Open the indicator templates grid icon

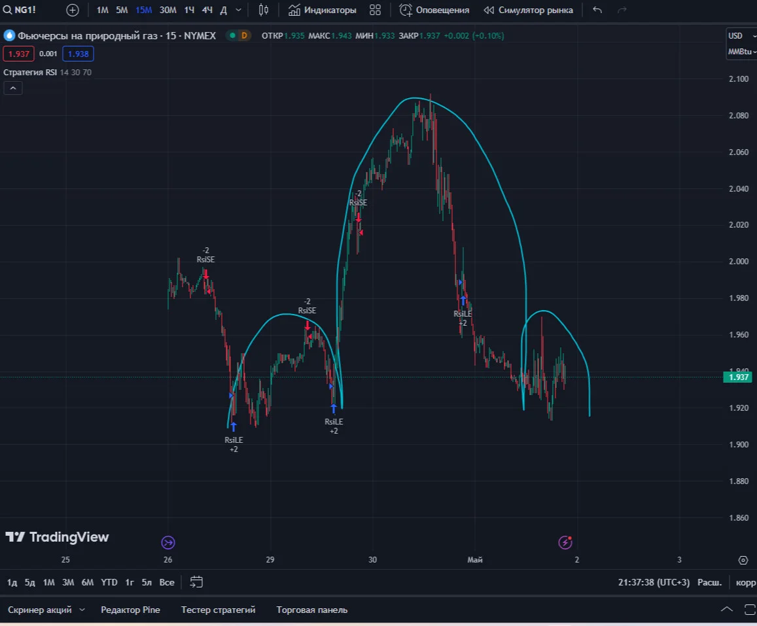point(375,10)
